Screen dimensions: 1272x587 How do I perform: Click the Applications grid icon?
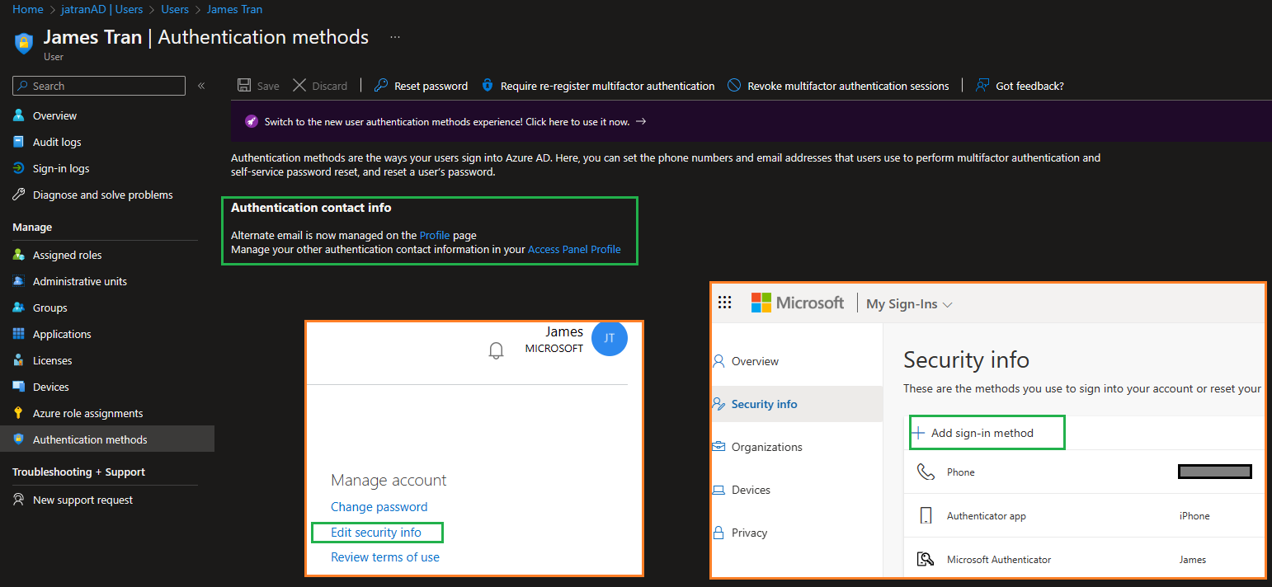[19, 334]
